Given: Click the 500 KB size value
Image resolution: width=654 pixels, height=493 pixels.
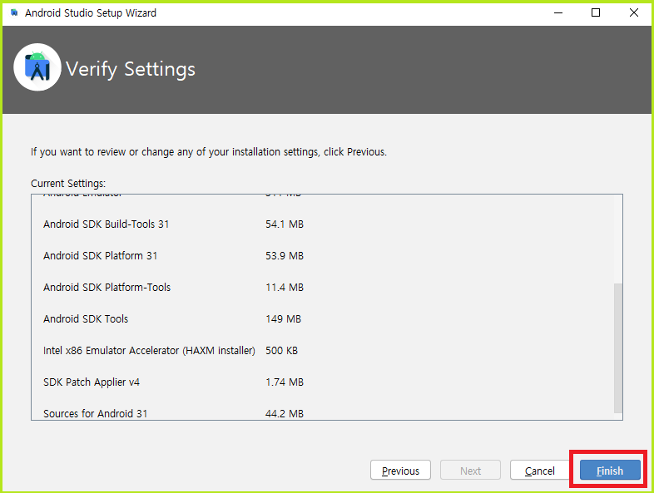Looking at the screenshot, I should [x=281, y=351].
